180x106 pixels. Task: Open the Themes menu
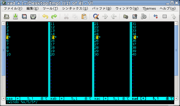pyautogui.click(x=149, y=8)
